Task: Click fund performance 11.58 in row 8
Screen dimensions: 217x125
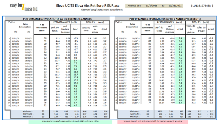Action: (x=57, y=58)
